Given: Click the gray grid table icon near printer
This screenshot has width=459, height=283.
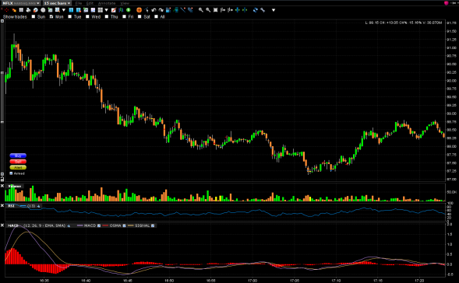Looking at the screenshot, I should click(x=21, y=10).
